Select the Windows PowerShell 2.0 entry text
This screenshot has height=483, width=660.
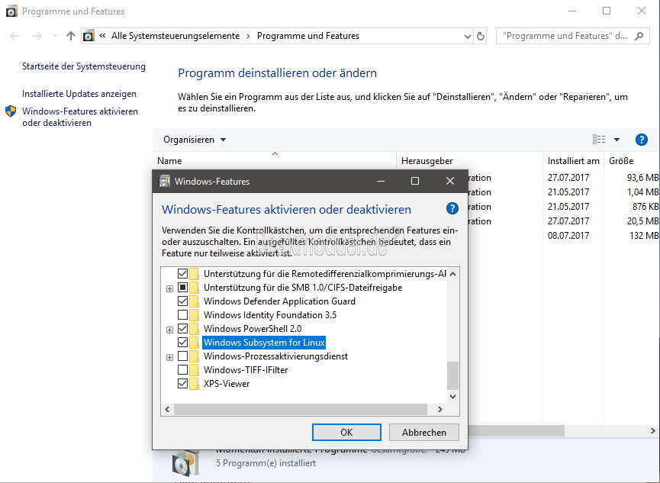click(x=253, y=329)
